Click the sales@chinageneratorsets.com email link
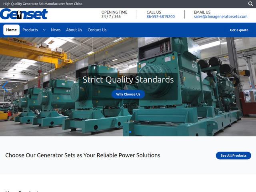 220,17
